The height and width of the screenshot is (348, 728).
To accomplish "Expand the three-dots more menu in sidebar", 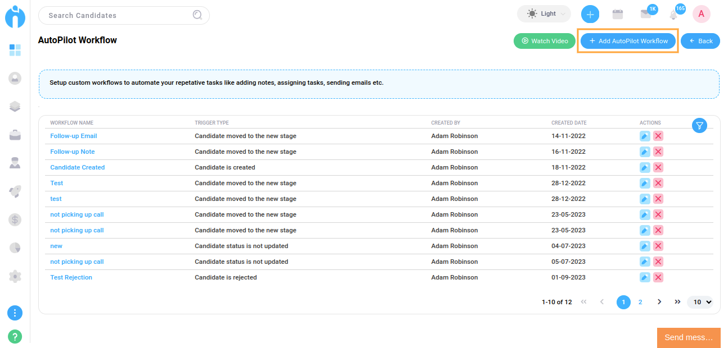I will 15,313.
